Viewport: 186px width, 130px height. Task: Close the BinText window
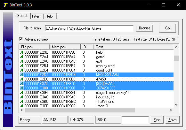point(178,5)
